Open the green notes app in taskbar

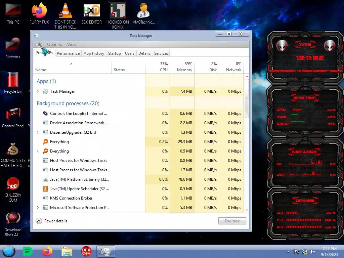tap(28, 251)
